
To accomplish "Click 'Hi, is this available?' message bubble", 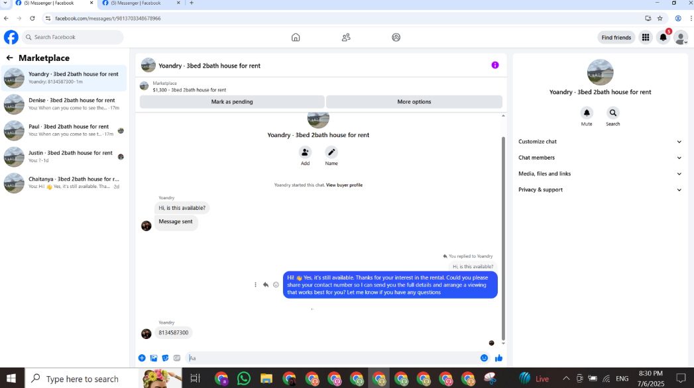I will tap(182, 208).
